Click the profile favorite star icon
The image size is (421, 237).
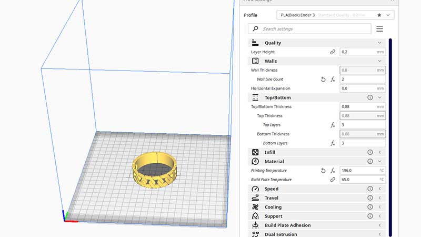[x=379, y=15]
